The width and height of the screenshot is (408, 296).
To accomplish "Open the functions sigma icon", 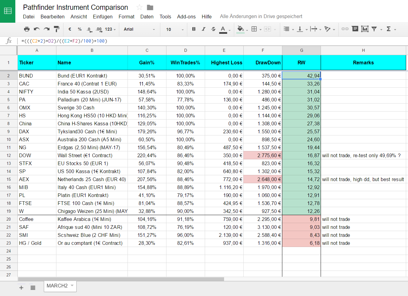I will pyautogui.click(x=389, y=29).
